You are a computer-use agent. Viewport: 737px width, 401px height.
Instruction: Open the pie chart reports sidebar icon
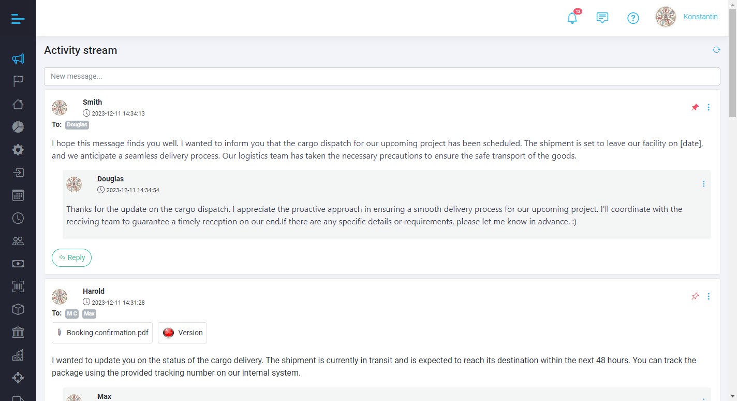point(18,127)
